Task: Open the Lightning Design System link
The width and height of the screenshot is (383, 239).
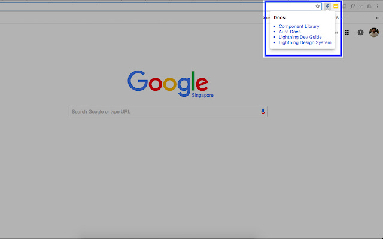Action: click(305, 42)
